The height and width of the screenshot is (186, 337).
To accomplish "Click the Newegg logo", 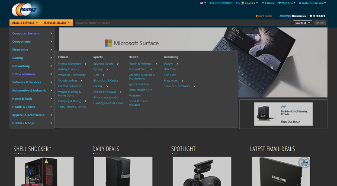I will [24, 9].
